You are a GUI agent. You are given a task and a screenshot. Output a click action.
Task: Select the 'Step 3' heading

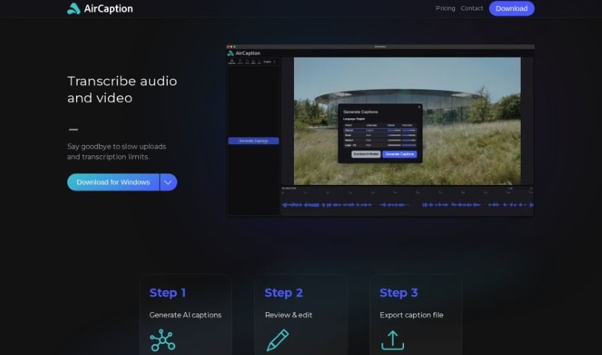point(399,293)
